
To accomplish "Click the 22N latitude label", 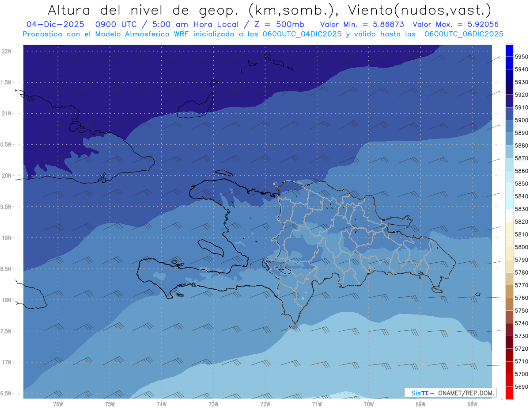I will 7,51.
